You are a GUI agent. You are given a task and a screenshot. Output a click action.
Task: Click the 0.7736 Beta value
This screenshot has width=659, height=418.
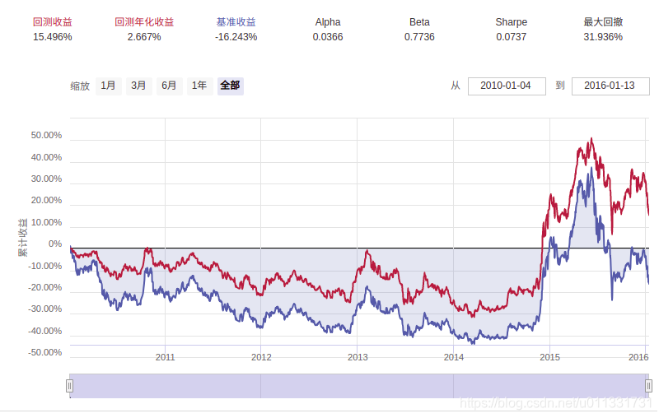coord(419,37)
